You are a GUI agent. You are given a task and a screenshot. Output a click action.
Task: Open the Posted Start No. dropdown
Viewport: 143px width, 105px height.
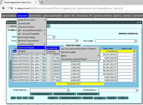point(68,90)
